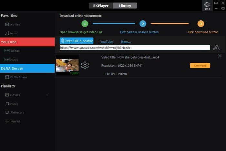Create a playlist via New list label
Screen dimensions: 226x151
tap(15, 121)
